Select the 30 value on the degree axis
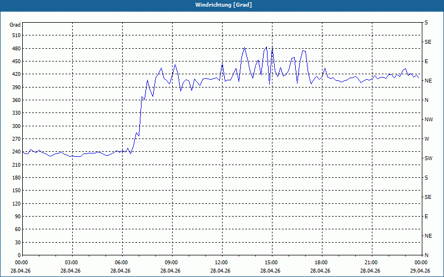444x277 pixels. [18, 242]
